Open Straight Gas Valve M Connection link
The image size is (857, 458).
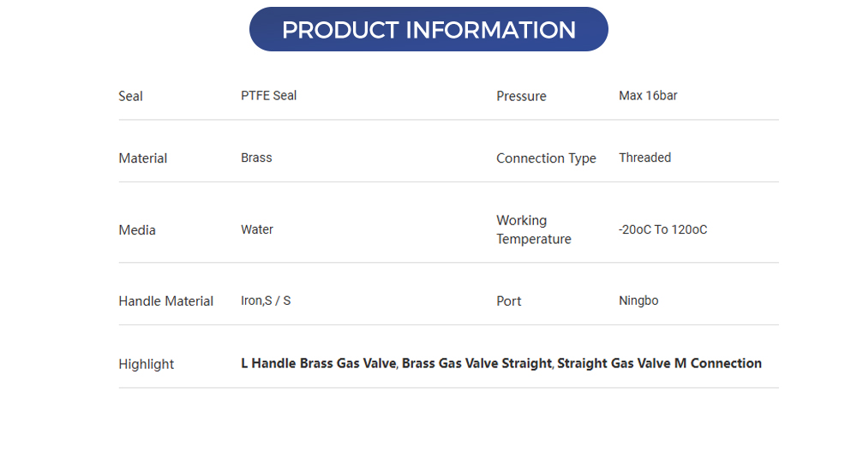pos(659,364)
